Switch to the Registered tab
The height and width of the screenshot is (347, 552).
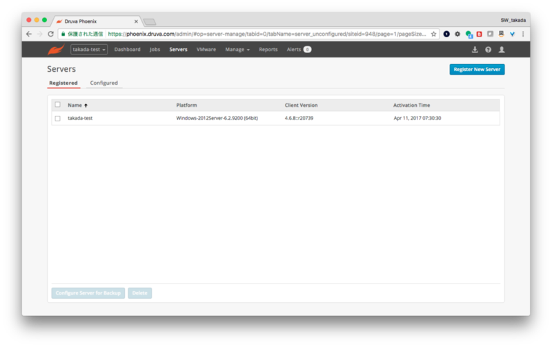(63, 83)
